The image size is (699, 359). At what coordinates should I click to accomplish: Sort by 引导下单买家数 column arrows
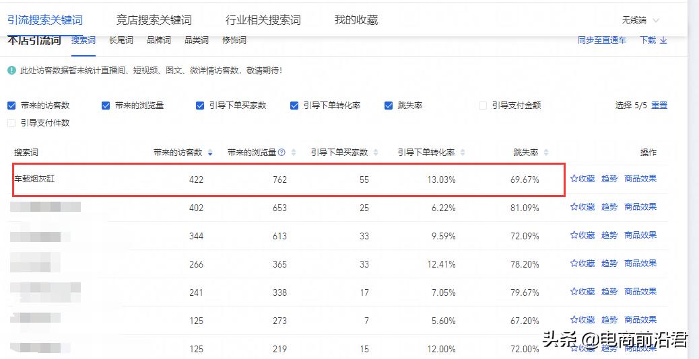coord(376,153)
